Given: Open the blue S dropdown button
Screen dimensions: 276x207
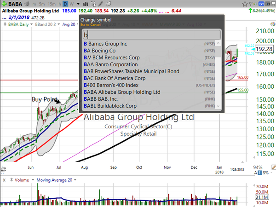Looking at the screenshot, I should pos(261,4).
